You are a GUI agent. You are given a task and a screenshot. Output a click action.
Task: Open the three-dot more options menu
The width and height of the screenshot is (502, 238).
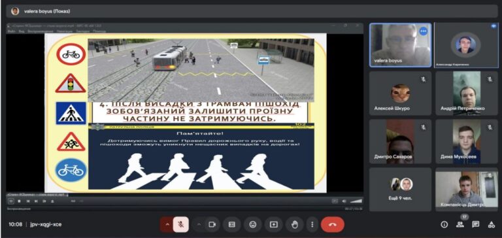click(312, 224)
